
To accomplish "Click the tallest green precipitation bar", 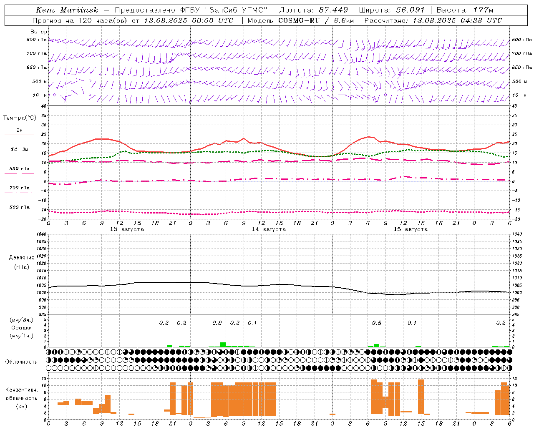I will click(x=223, y=344).
